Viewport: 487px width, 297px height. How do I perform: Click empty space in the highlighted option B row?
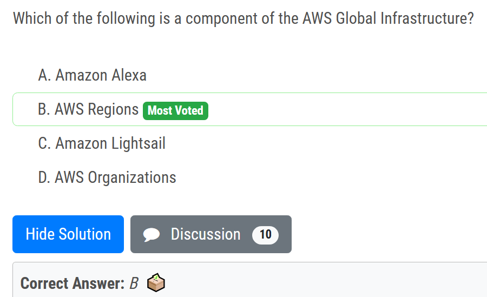[346, 109]
